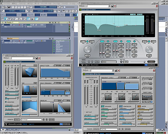Click save preset disk icon in EQ window
The image size is (168, 134).
[112, 6]
